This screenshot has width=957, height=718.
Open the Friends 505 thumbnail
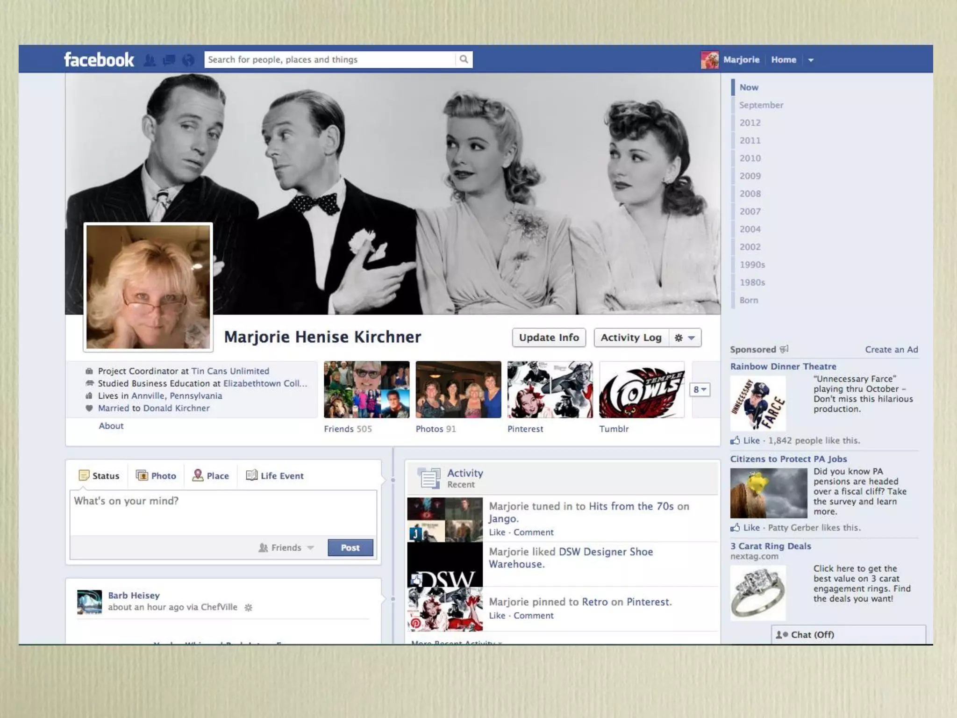366,389
